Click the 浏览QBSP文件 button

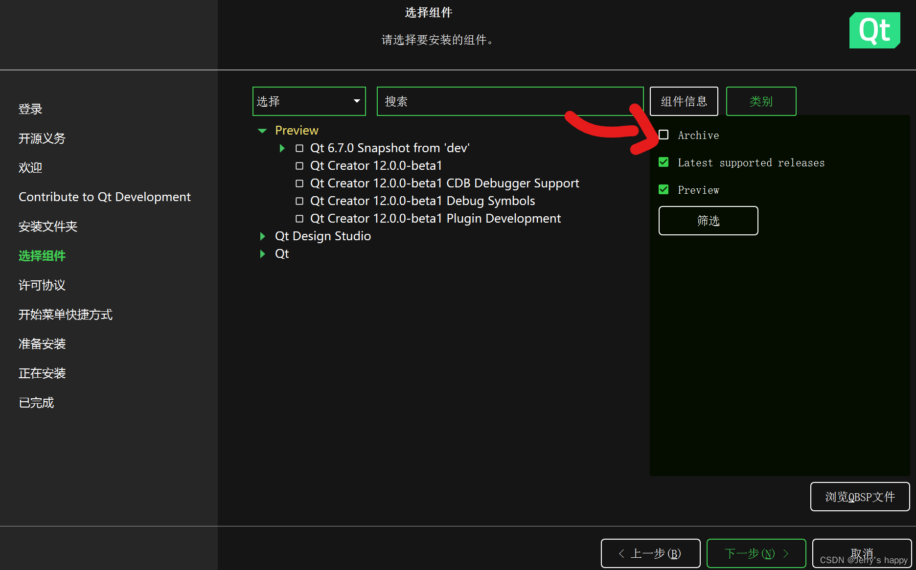(x=860, y=497)
